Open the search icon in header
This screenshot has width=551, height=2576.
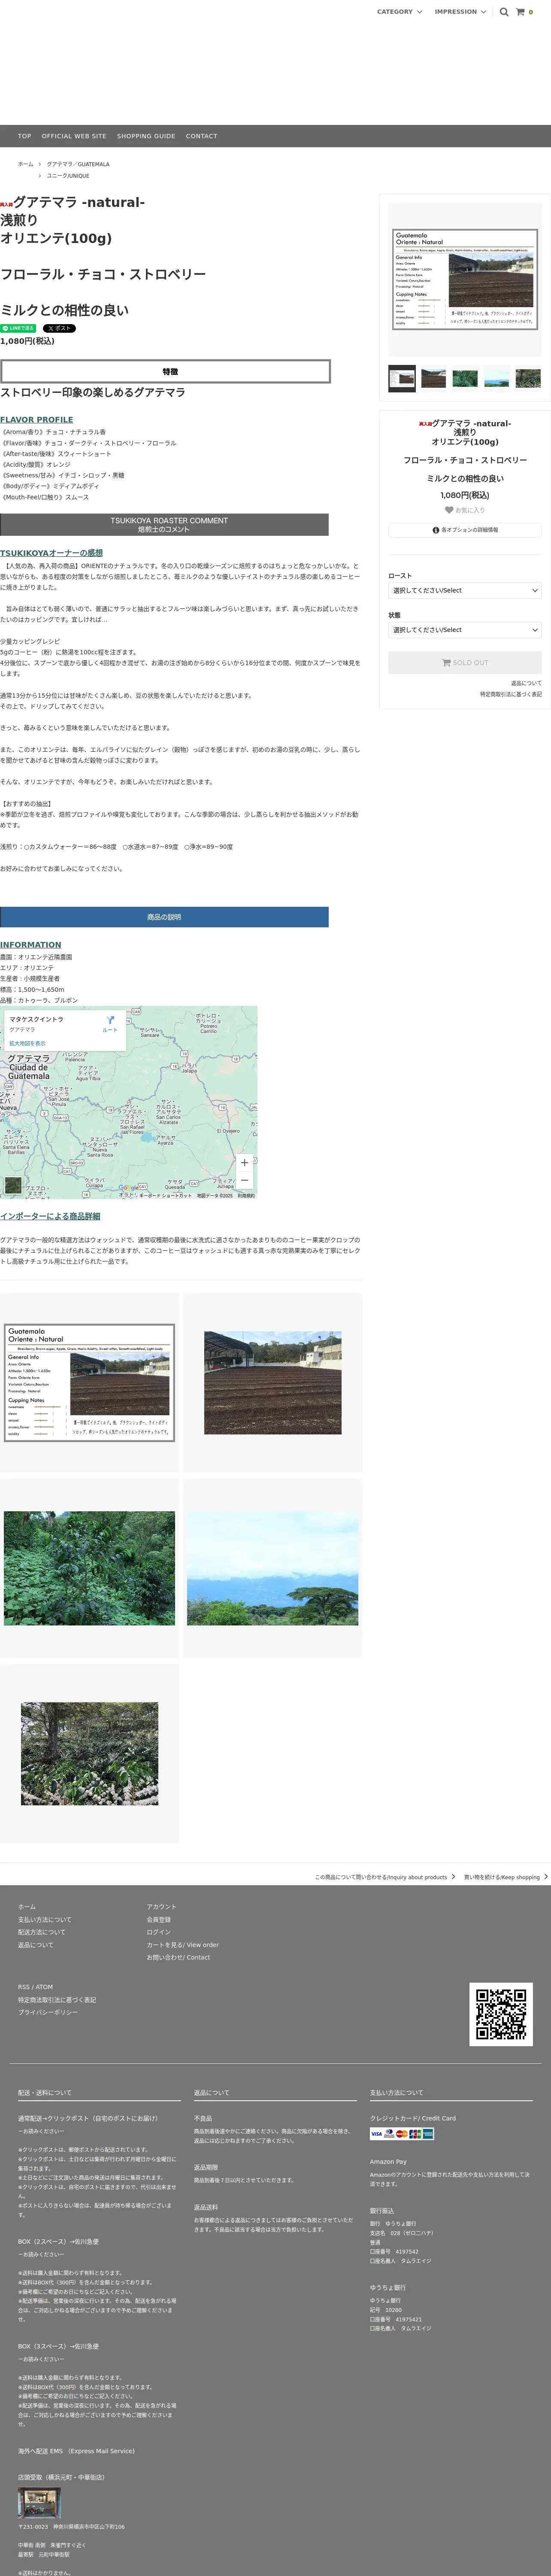click(x=504, y=12)
